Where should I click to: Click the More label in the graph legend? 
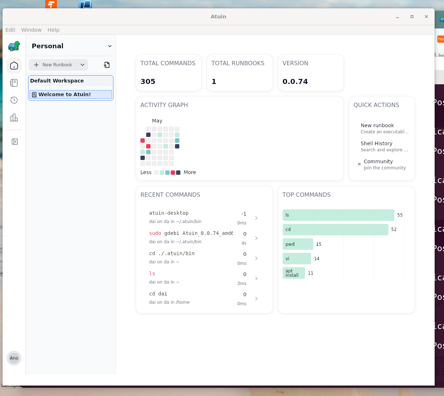190,172
